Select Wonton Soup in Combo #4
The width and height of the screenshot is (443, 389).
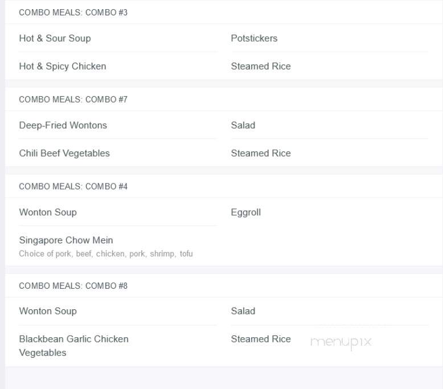pyautogui.click(x=48, y=212)
